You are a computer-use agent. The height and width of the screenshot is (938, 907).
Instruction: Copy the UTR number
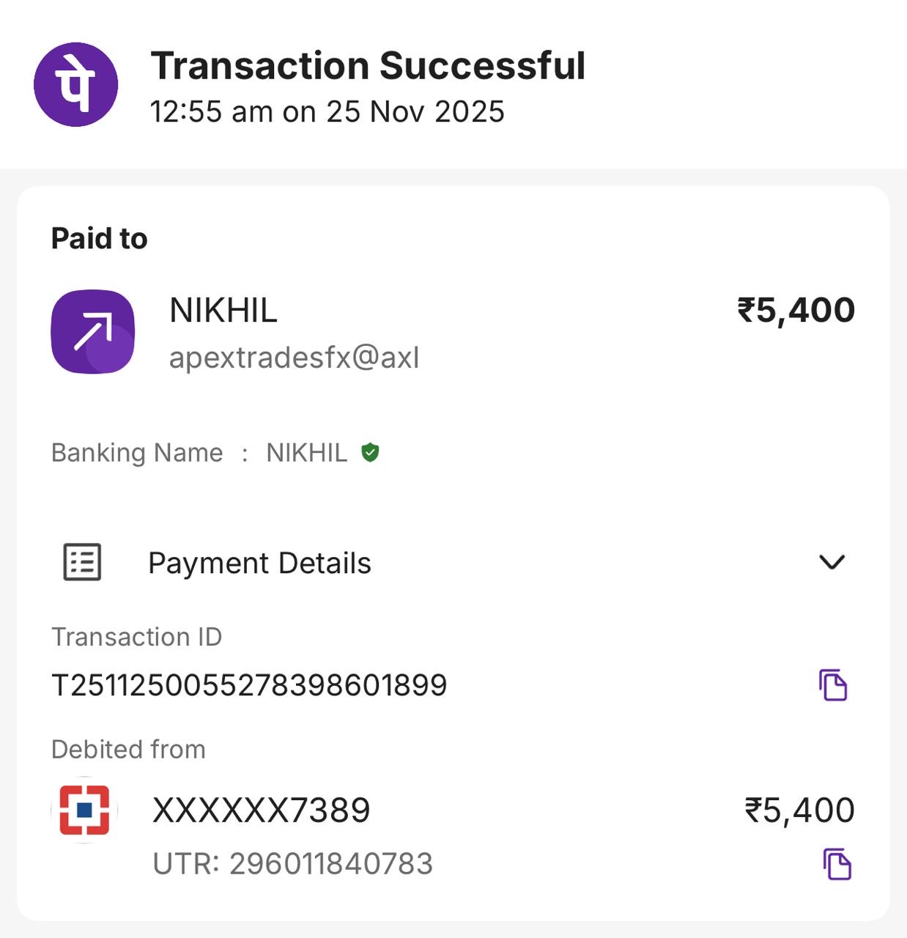(837, 864)
